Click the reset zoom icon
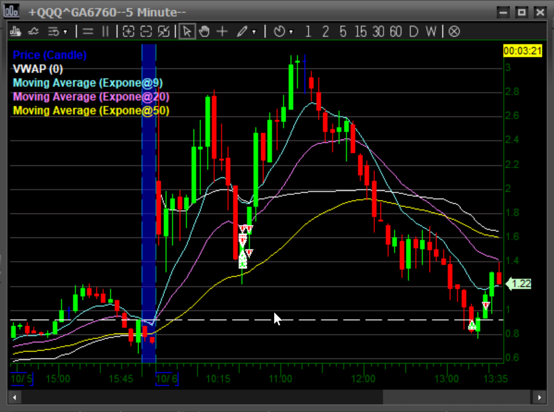The width and height of the screenshot is (554, 412). point(163,31)
